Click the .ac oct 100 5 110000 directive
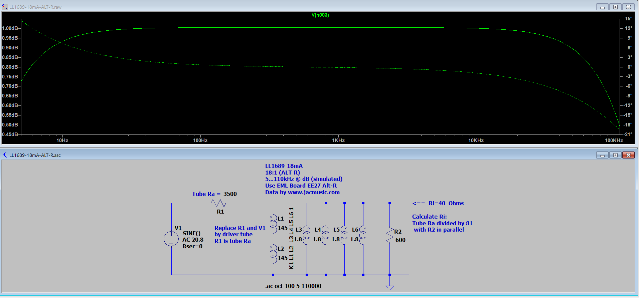Screen dimensions: 639x298 (293, 286)
